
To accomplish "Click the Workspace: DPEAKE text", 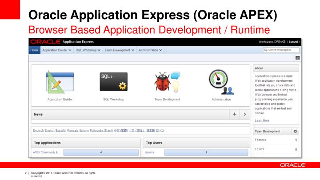I will [x=272, y=42].
